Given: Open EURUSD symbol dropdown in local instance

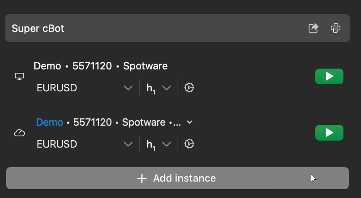Looking at the screenshot, I should coord(128,88).
